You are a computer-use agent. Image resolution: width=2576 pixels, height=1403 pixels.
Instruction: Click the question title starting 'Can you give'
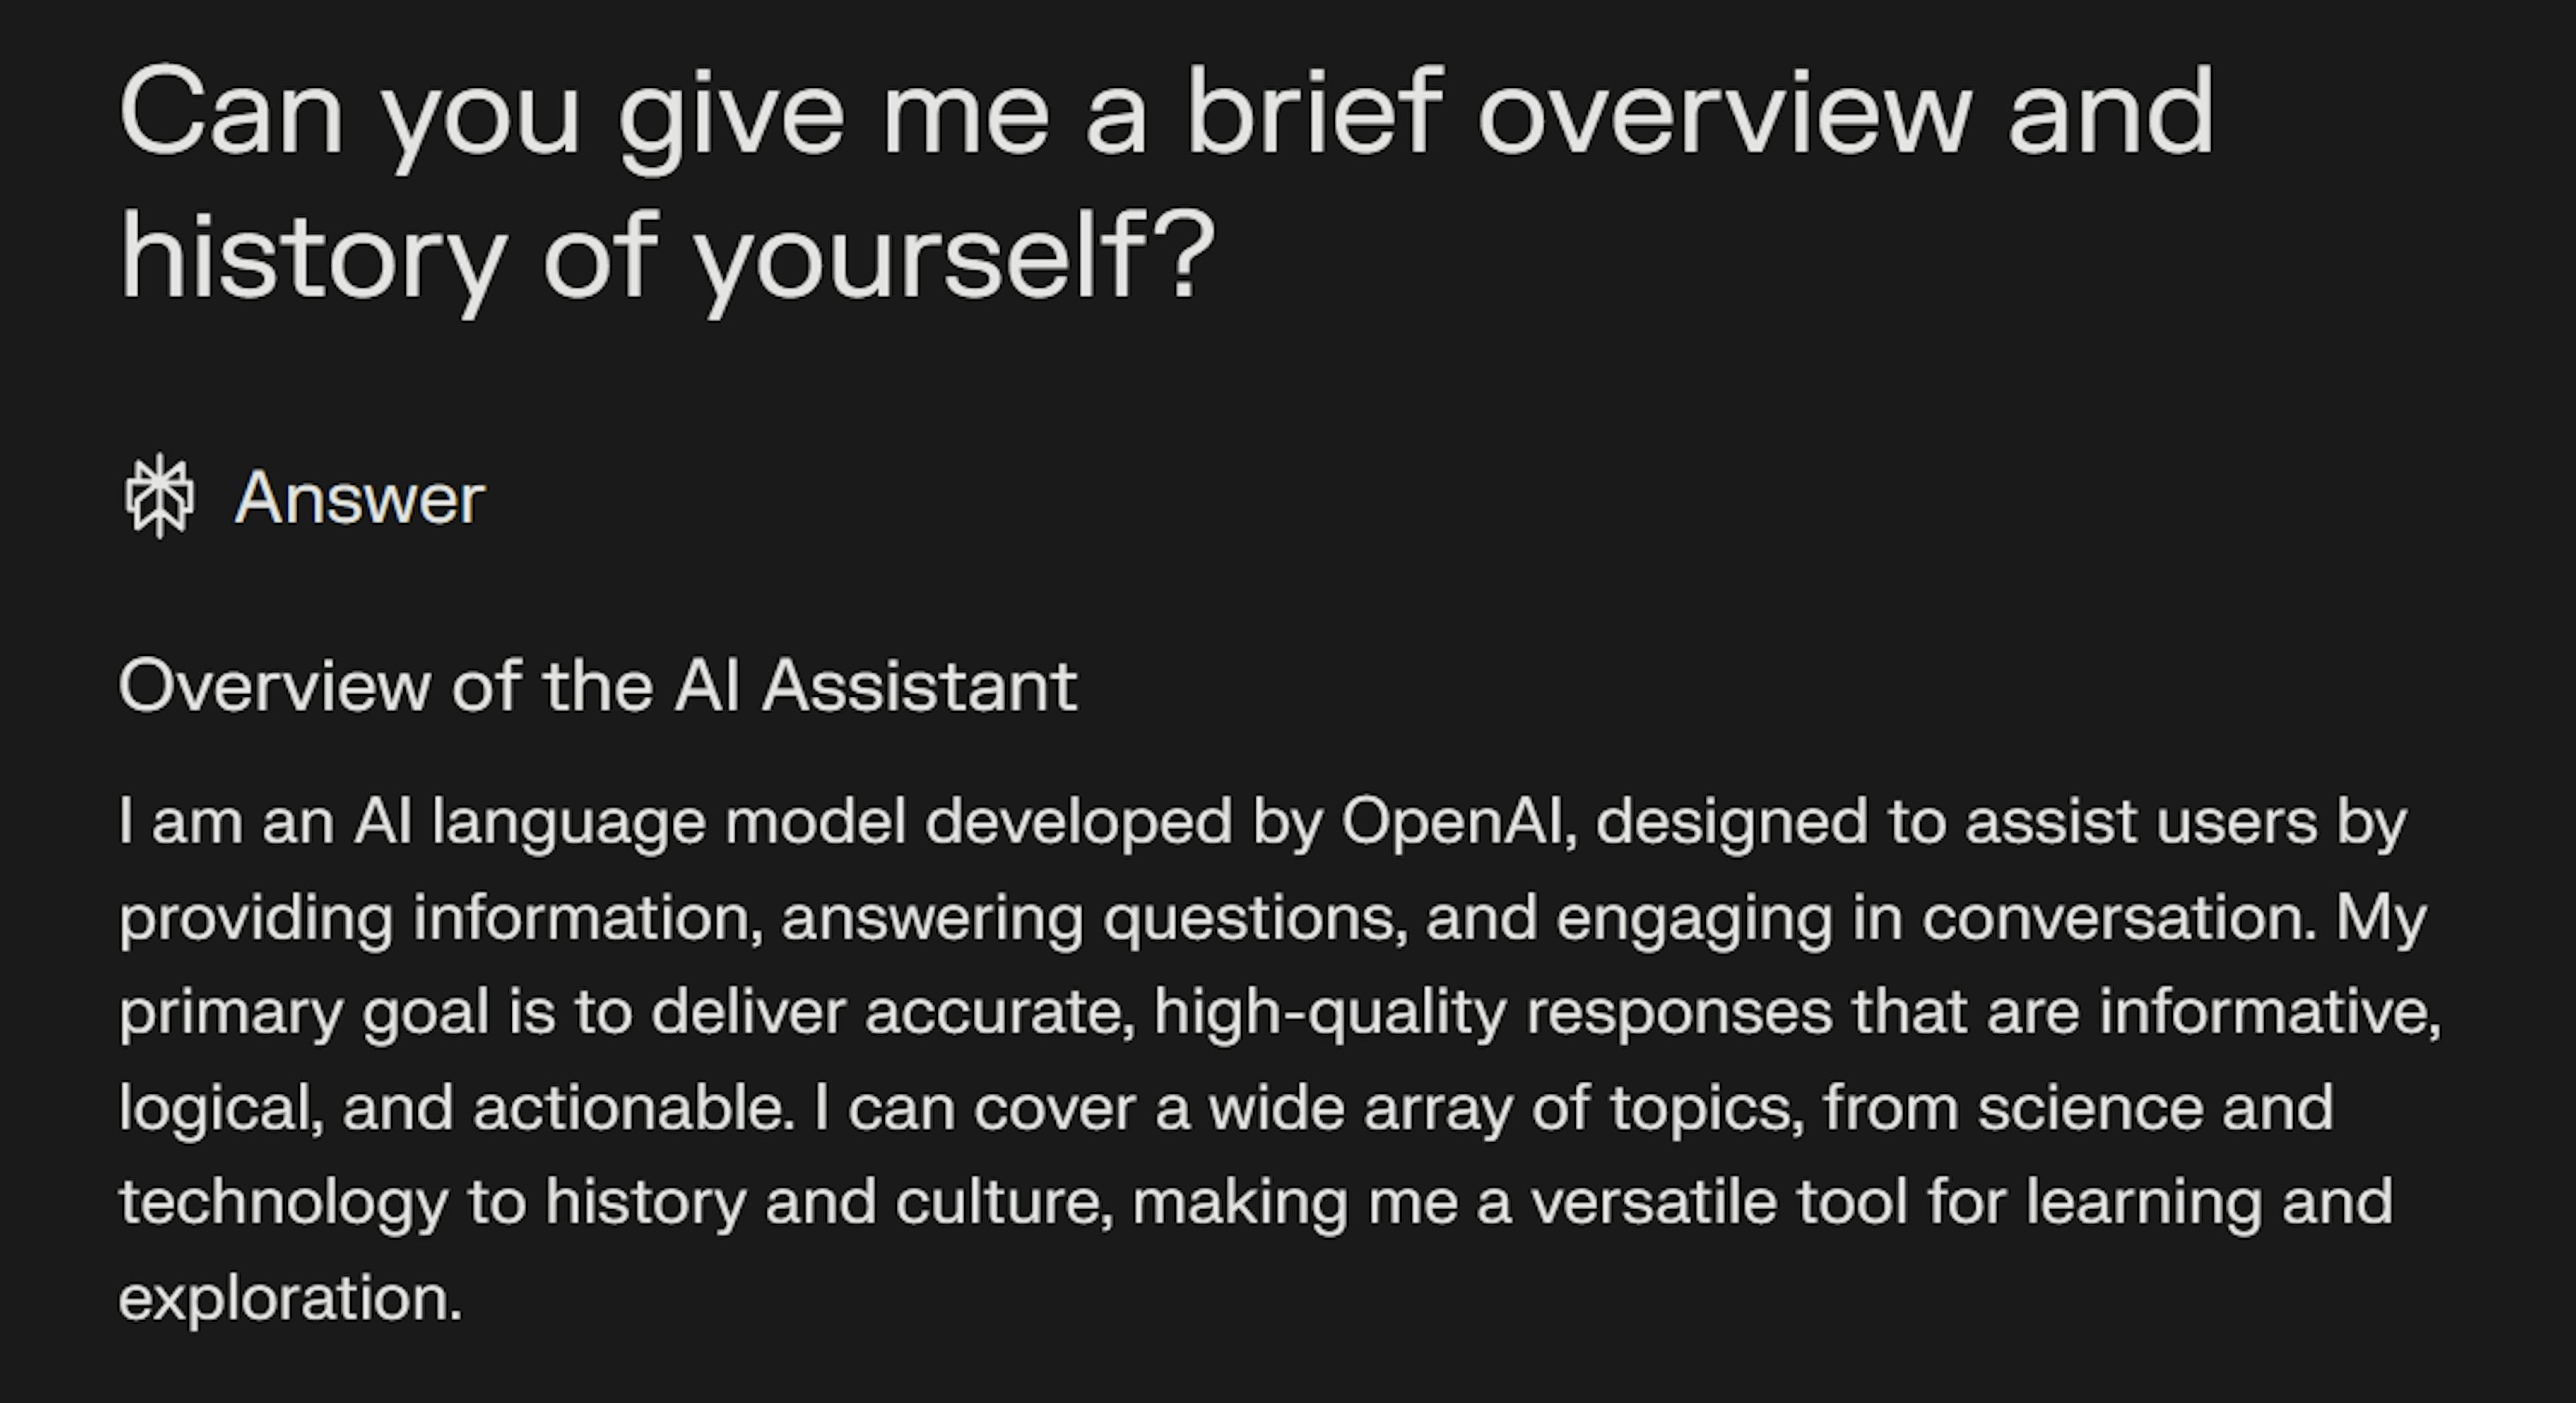(1166, 183)
